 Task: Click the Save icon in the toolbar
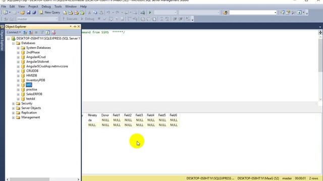pyautogui.click(x=28, y=13)
